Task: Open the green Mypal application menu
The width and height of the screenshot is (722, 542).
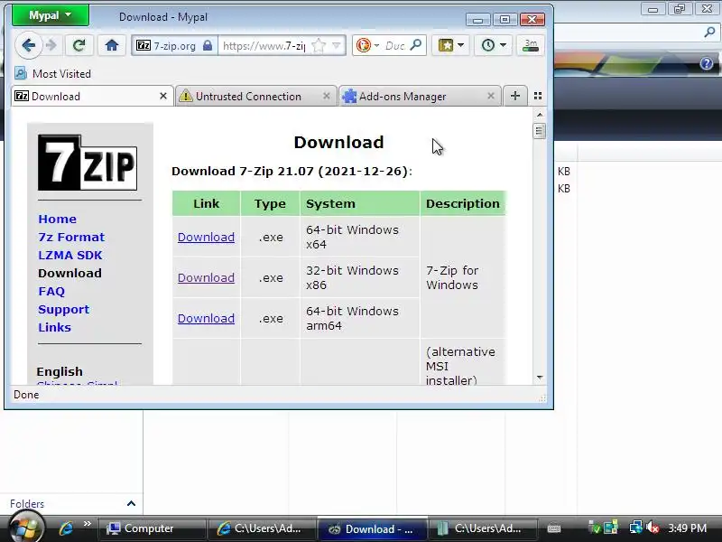Action: [x=50, y=15]
